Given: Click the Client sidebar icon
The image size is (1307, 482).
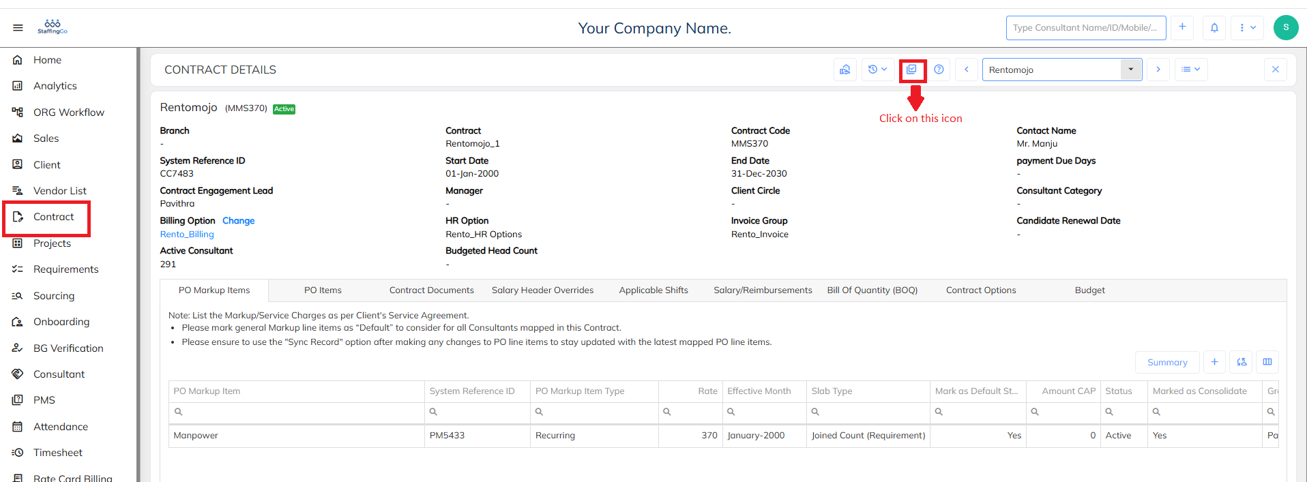Looking at the screenshot, I should click(18, 165).
